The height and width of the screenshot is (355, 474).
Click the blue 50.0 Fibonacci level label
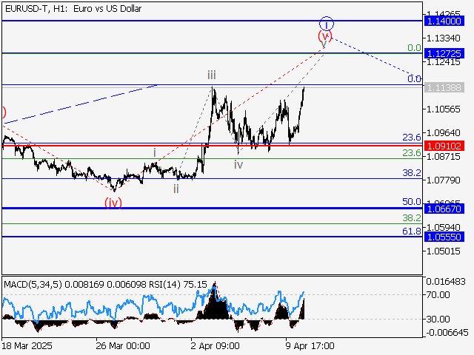click(x=411, y=201)
